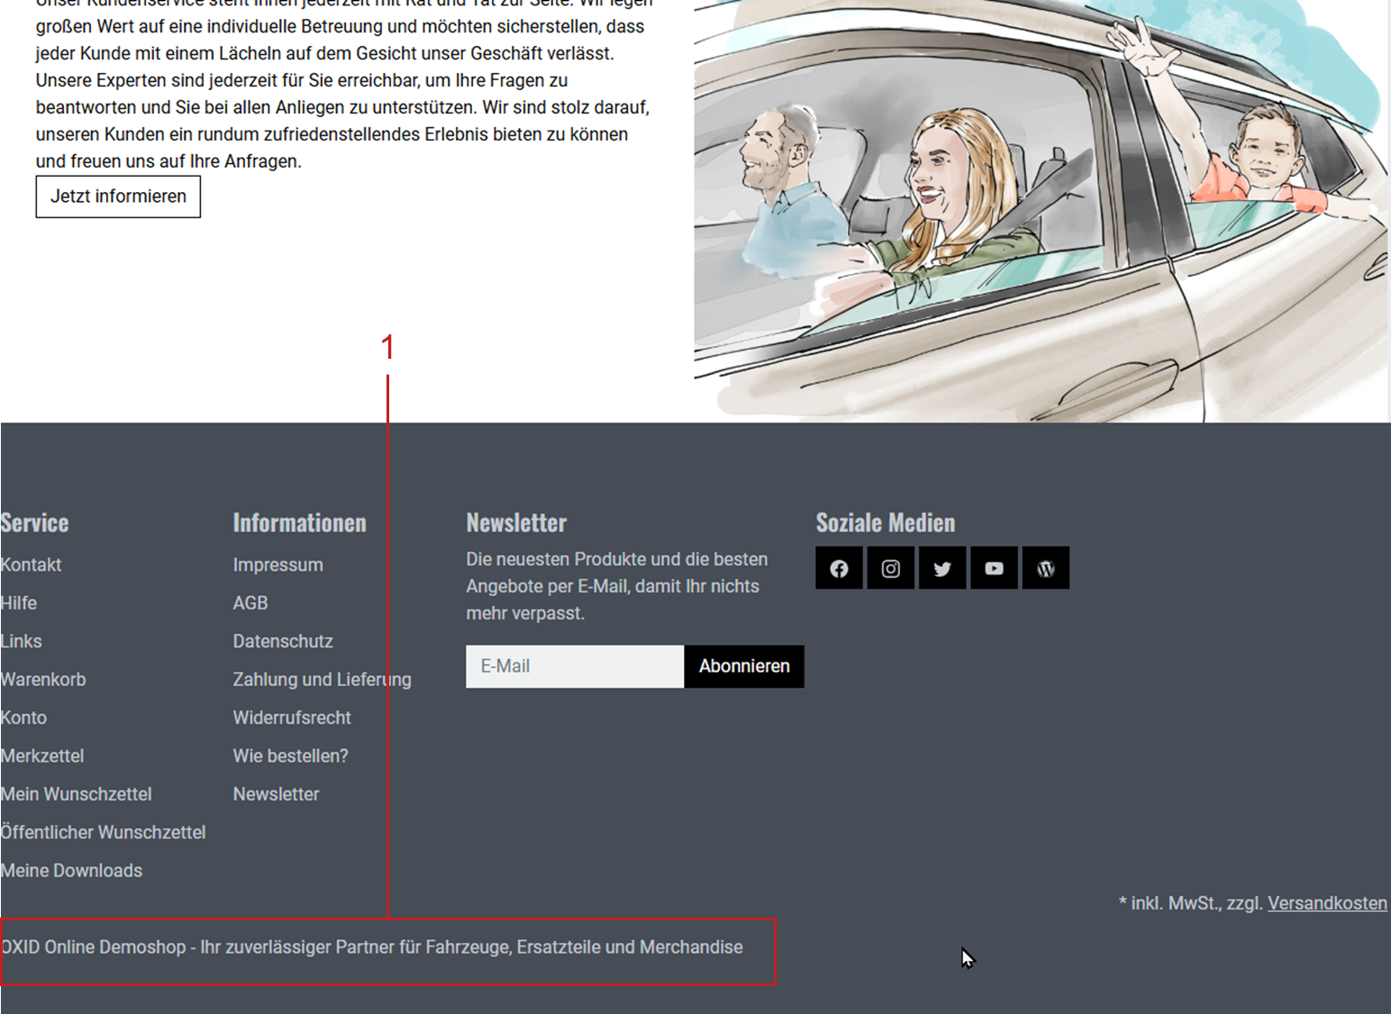Click the Abonnieren newsletter button
This screenshot has height=1014, width=1391.
tap(744, 667)
